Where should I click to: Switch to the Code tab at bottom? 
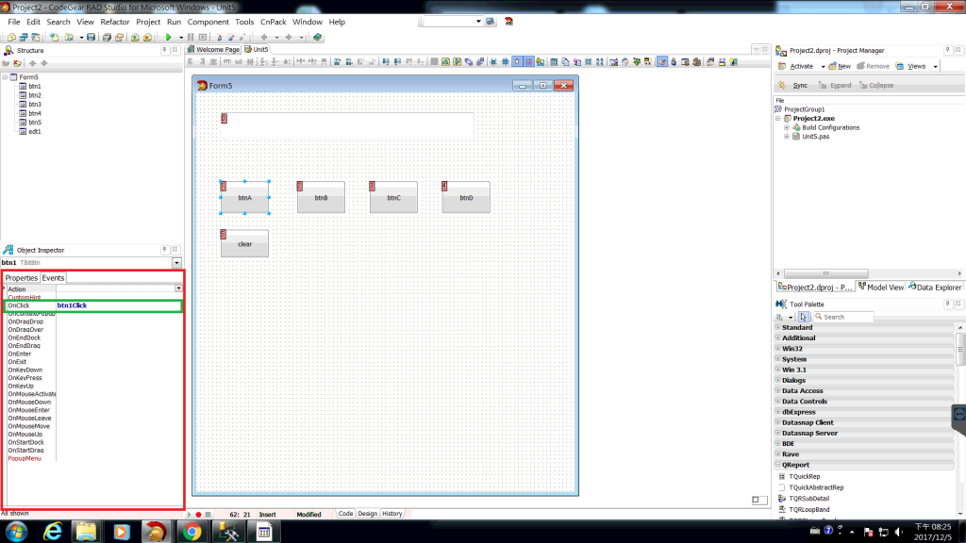(x=345, y=514)
